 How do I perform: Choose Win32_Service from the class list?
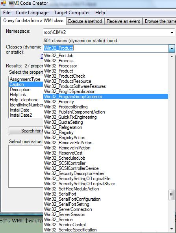106,220
